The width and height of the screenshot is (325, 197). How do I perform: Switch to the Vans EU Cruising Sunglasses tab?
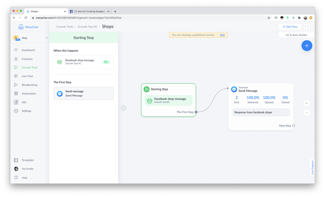89,11
